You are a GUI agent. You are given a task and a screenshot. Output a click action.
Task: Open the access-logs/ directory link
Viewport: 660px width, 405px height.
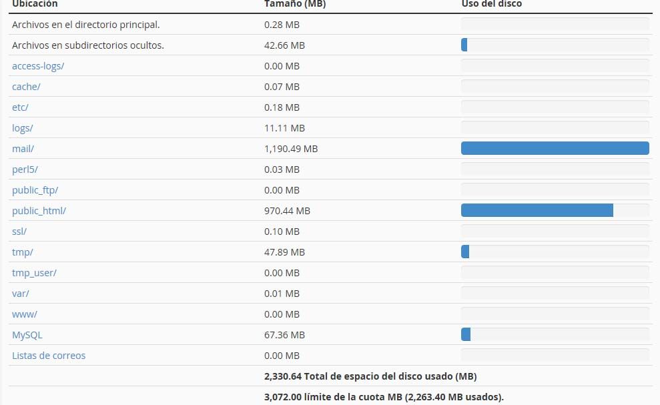click(38, 66)
